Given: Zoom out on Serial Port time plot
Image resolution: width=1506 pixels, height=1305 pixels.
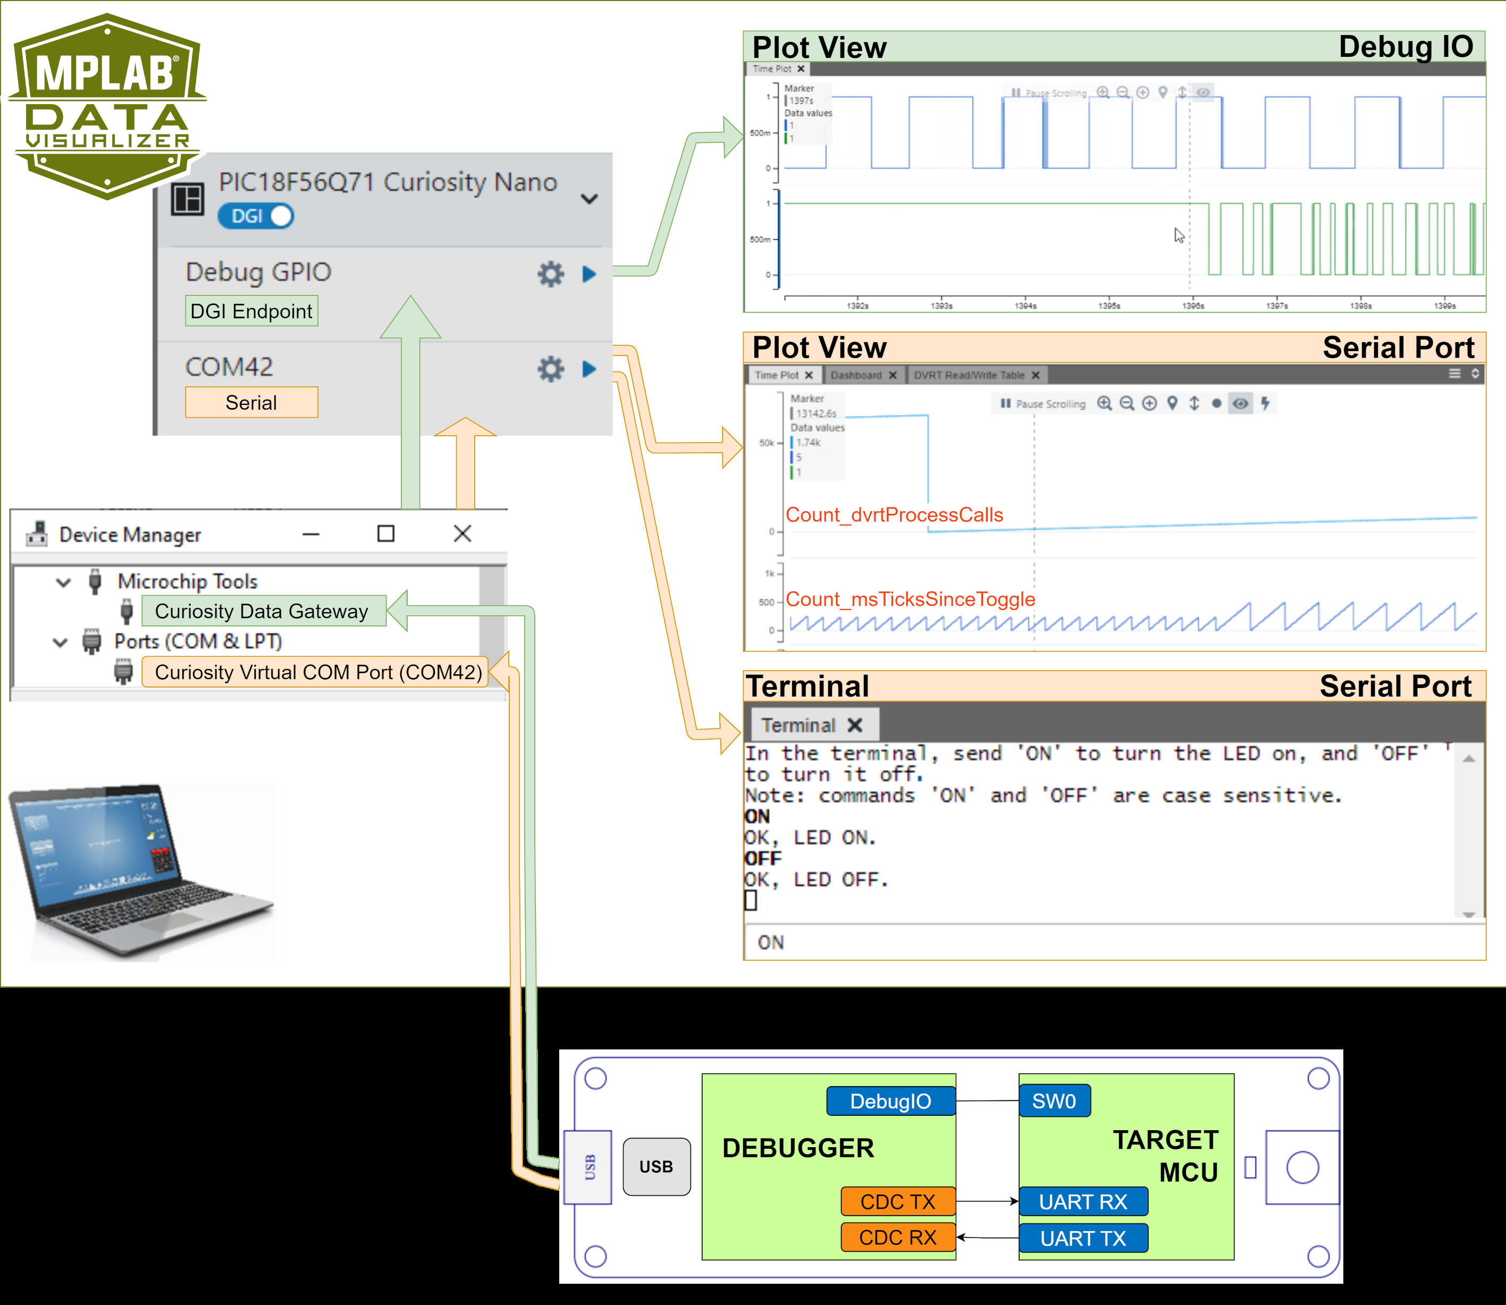Looking at the screenshot, I should click(1127, 403).
